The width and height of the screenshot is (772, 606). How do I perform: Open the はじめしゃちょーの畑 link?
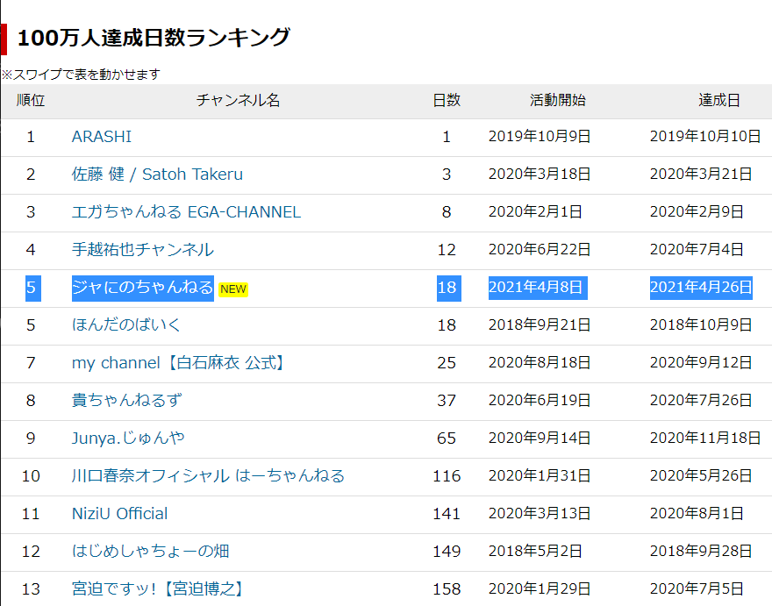[150, 552]
